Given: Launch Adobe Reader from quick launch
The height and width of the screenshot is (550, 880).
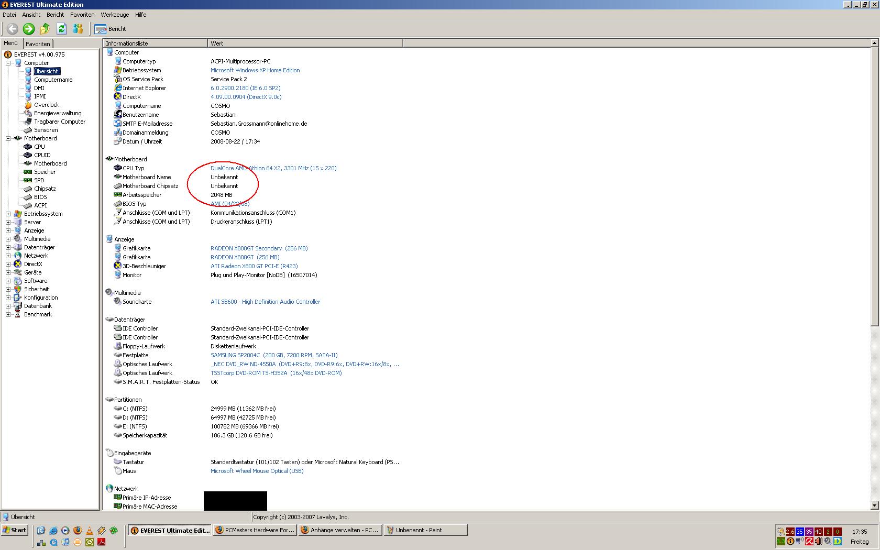Looking at the screenshot, I should pos(102,542).
